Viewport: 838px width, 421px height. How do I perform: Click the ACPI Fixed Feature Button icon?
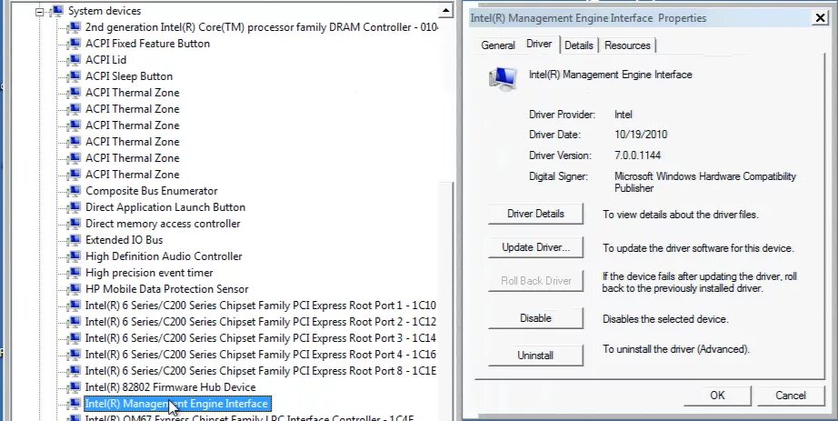click(74, 44)
